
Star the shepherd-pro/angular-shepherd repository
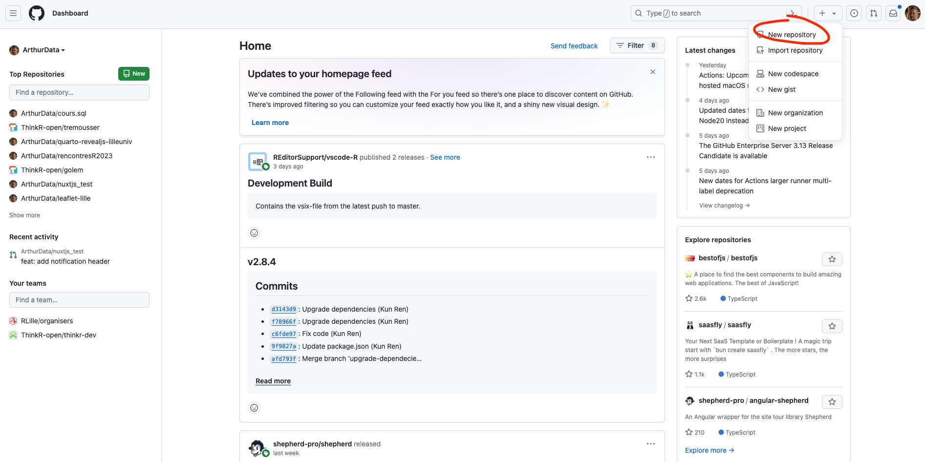pos(832,402)
